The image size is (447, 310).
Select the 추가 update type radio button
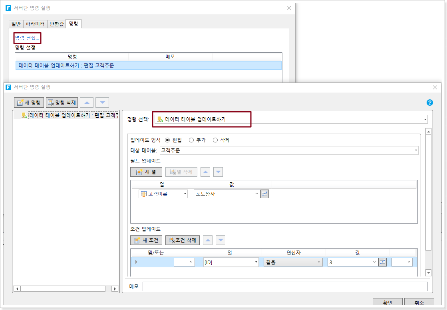point(191,140)
